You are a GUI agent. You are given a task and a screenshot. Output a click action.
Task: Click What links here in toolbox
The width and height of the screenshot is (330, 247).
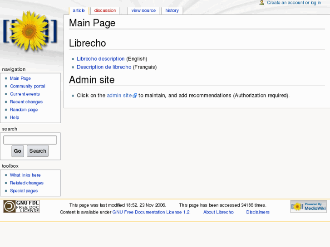pyautogui.click(x=25, y=175)
